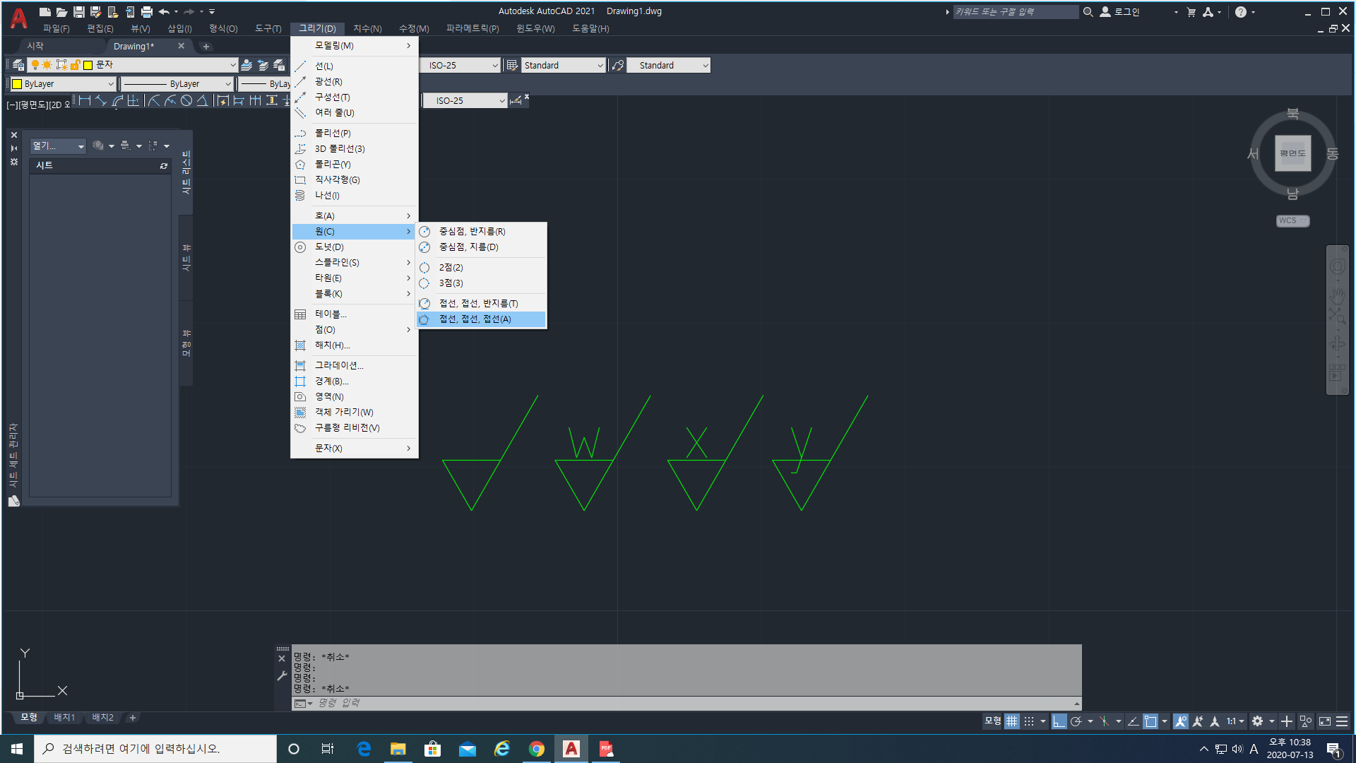This screenshot has height=763, width=1356.
Task: Open Workspace Switching gear in status bar
Action: pos(1258,721)
